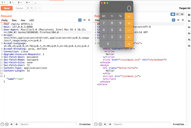This screenshot has width=191, height=128.
Task: Click digit 8 in Calculator
Action: point(112,23)
